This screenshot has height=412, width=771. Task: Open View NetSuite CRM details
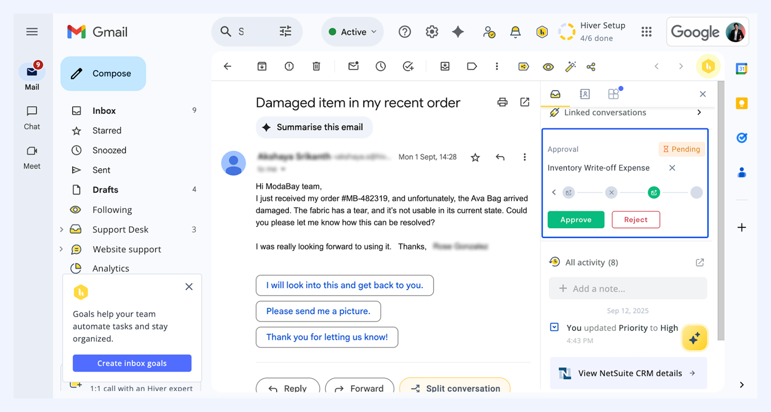click(x=628, y=373)
